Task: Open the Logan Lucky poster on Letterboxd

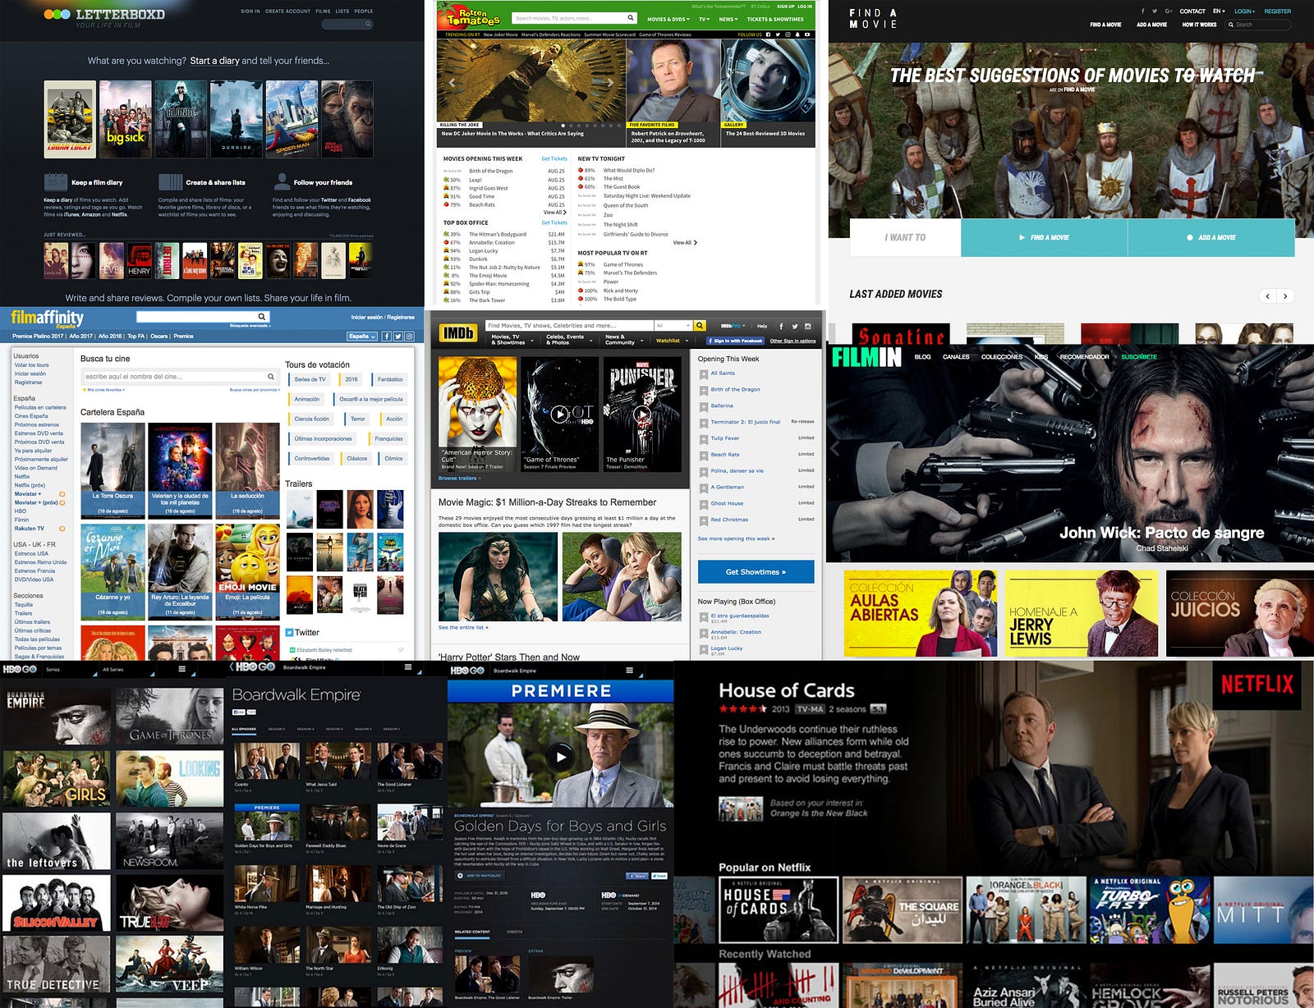Action: point(69,118)
